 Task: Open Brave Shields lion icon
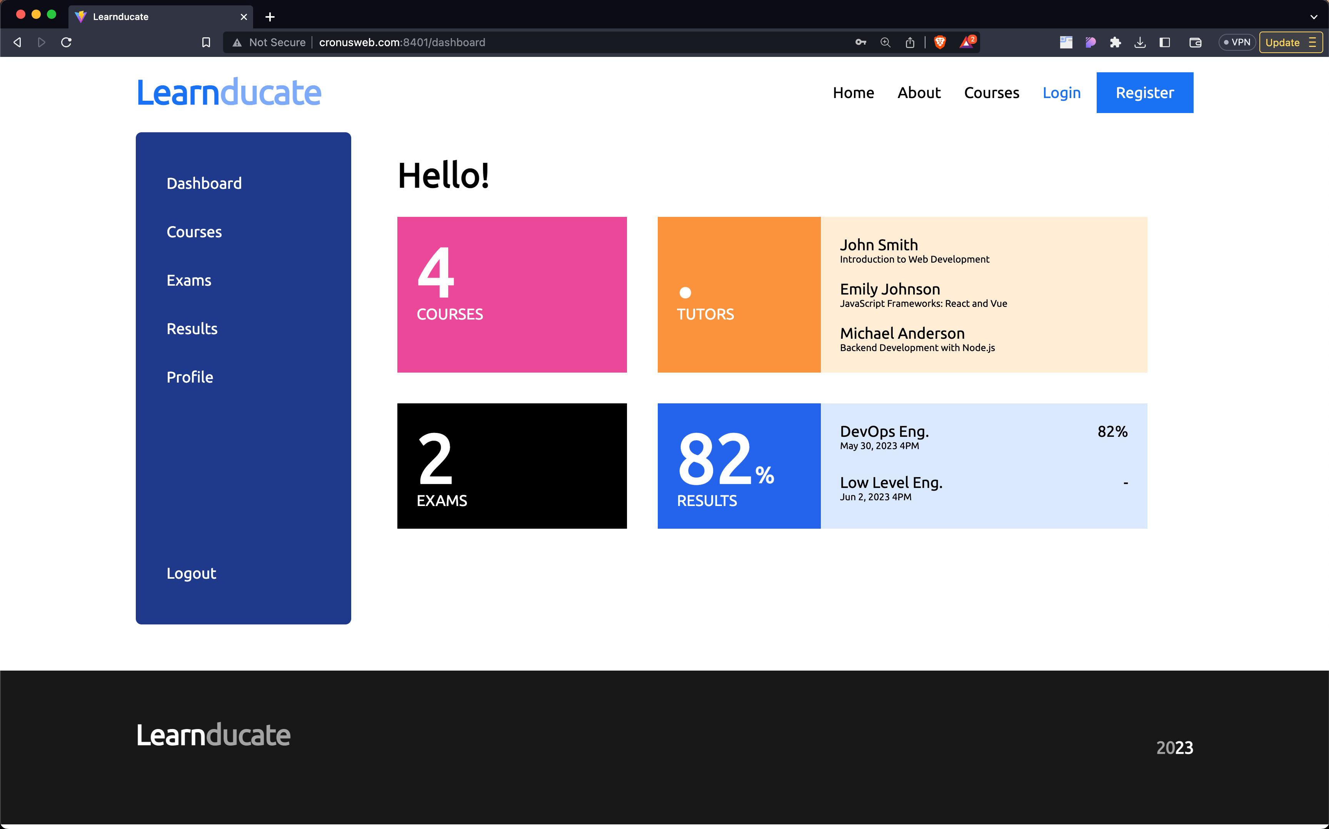coord(940,42)
